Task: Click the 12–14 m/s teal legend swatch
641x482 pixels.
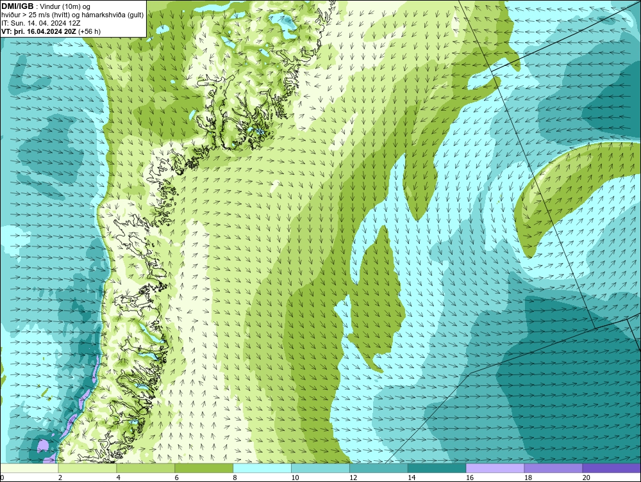Action: pyautogui.click(x=379, y=468)
